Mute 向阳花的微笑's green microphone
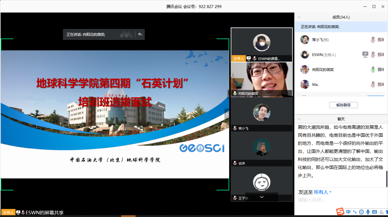The width and height of the screenshot is (388, 217). [373, 69]
